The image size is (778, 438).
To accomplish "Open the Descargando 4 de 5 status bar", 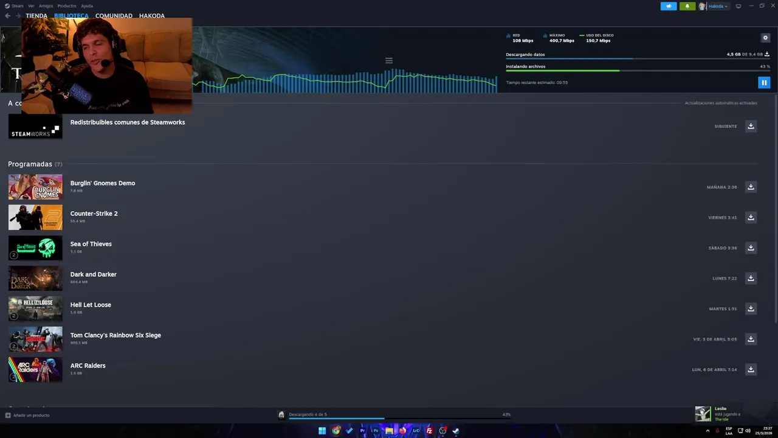I will (x=394, y=415).
